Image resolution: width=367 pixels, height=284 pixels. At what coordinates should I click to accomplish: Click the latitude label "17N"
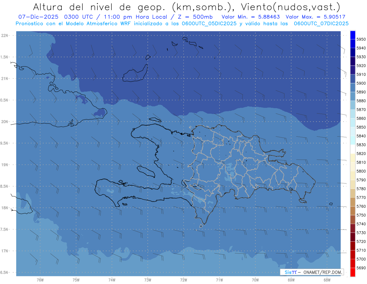tap(5, 251)
